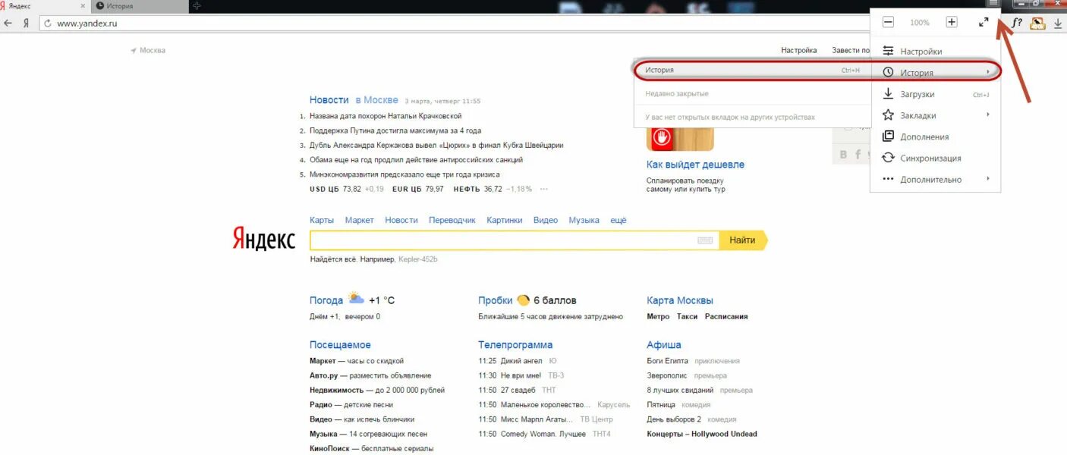
Task: Open the Карты service link
Action: tap(322, 220)
